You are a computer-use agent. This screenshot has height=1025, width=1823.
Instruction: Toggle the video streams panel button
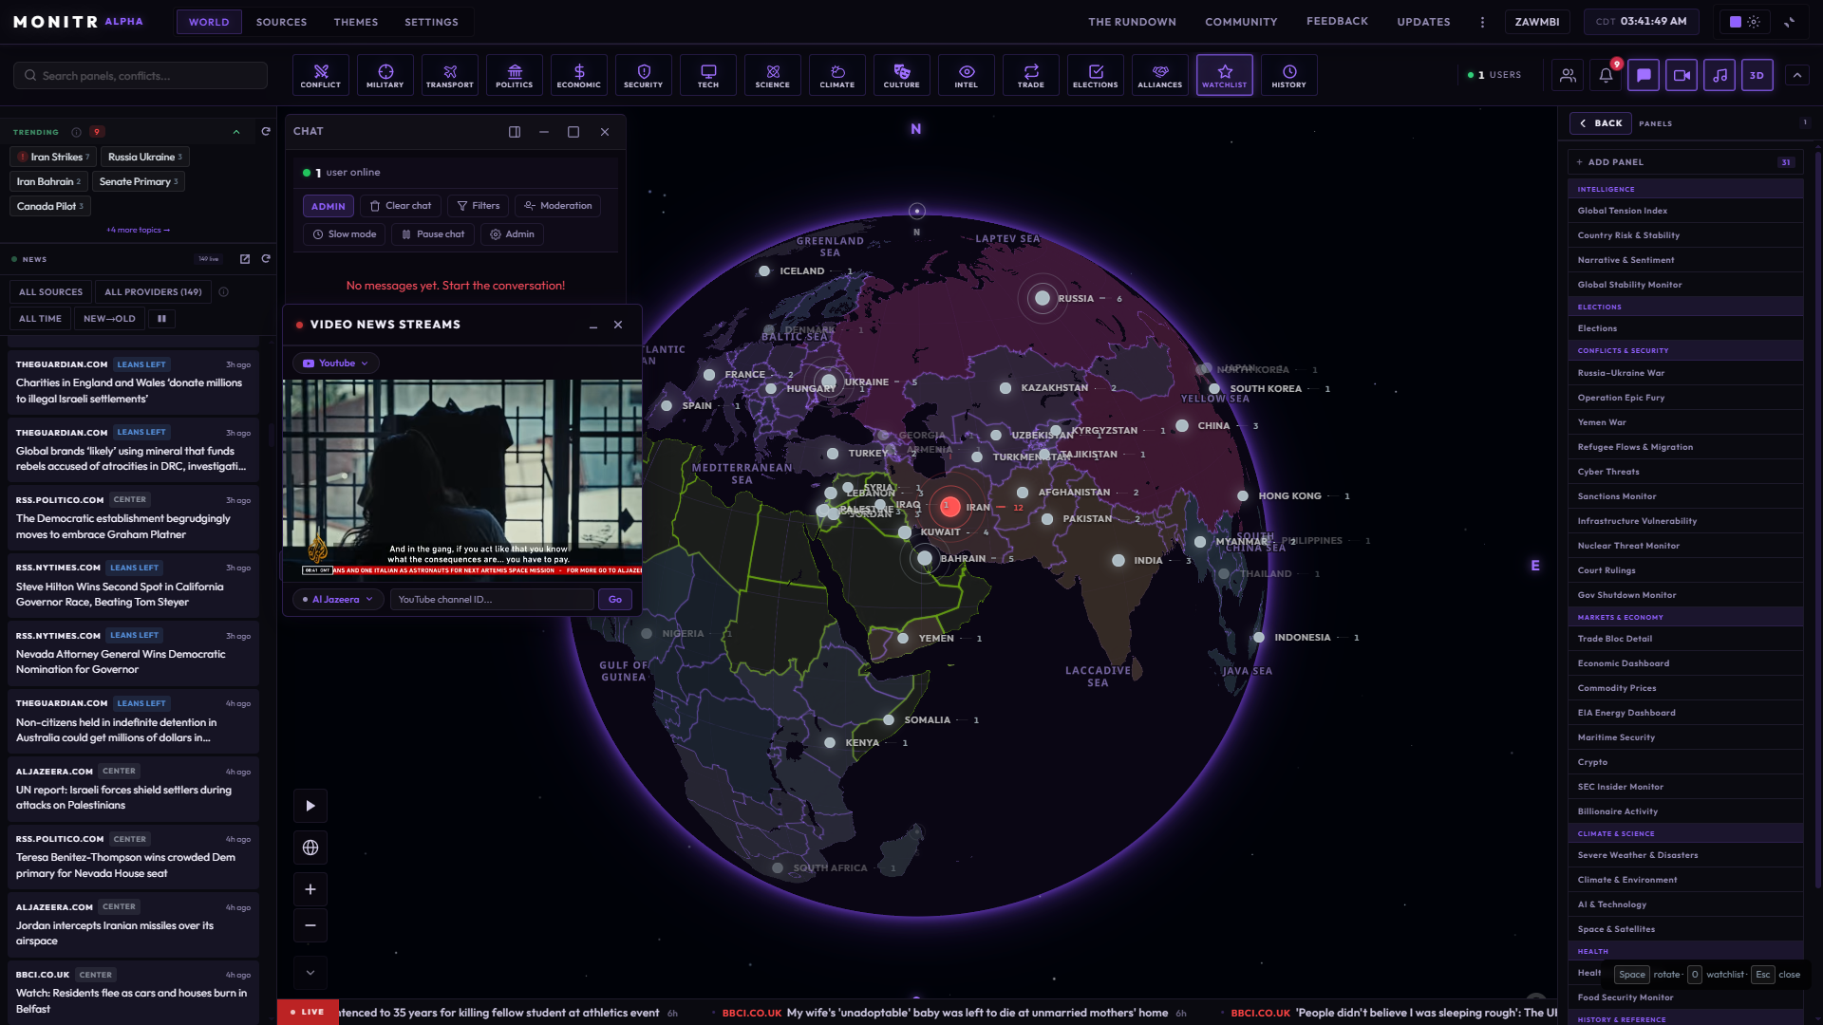click(1682, 75)
